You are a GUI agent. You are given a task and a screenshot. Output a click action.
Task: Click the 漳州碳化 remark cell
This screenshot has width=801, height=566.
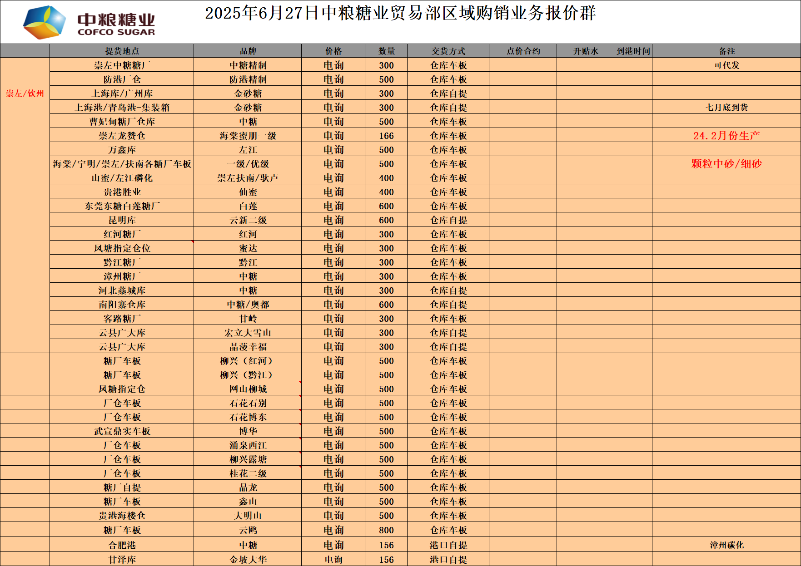click(x=726, y=545)
